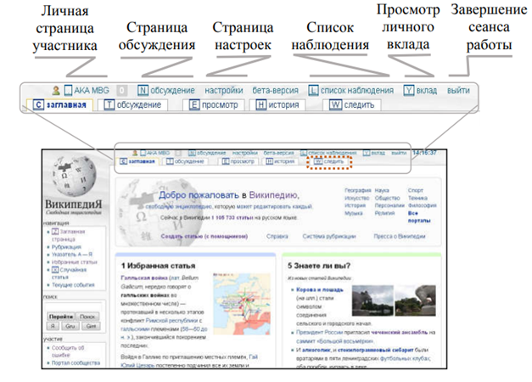Viewport: 532px width, 382px height.
Task: Click the H key icon on enlarged история tab
Action: (260, 104)
